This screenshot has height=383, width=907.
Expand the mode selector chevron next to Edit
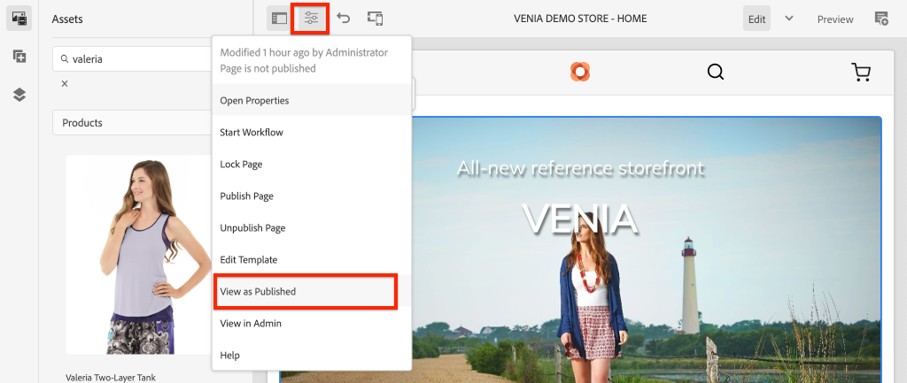789,19
